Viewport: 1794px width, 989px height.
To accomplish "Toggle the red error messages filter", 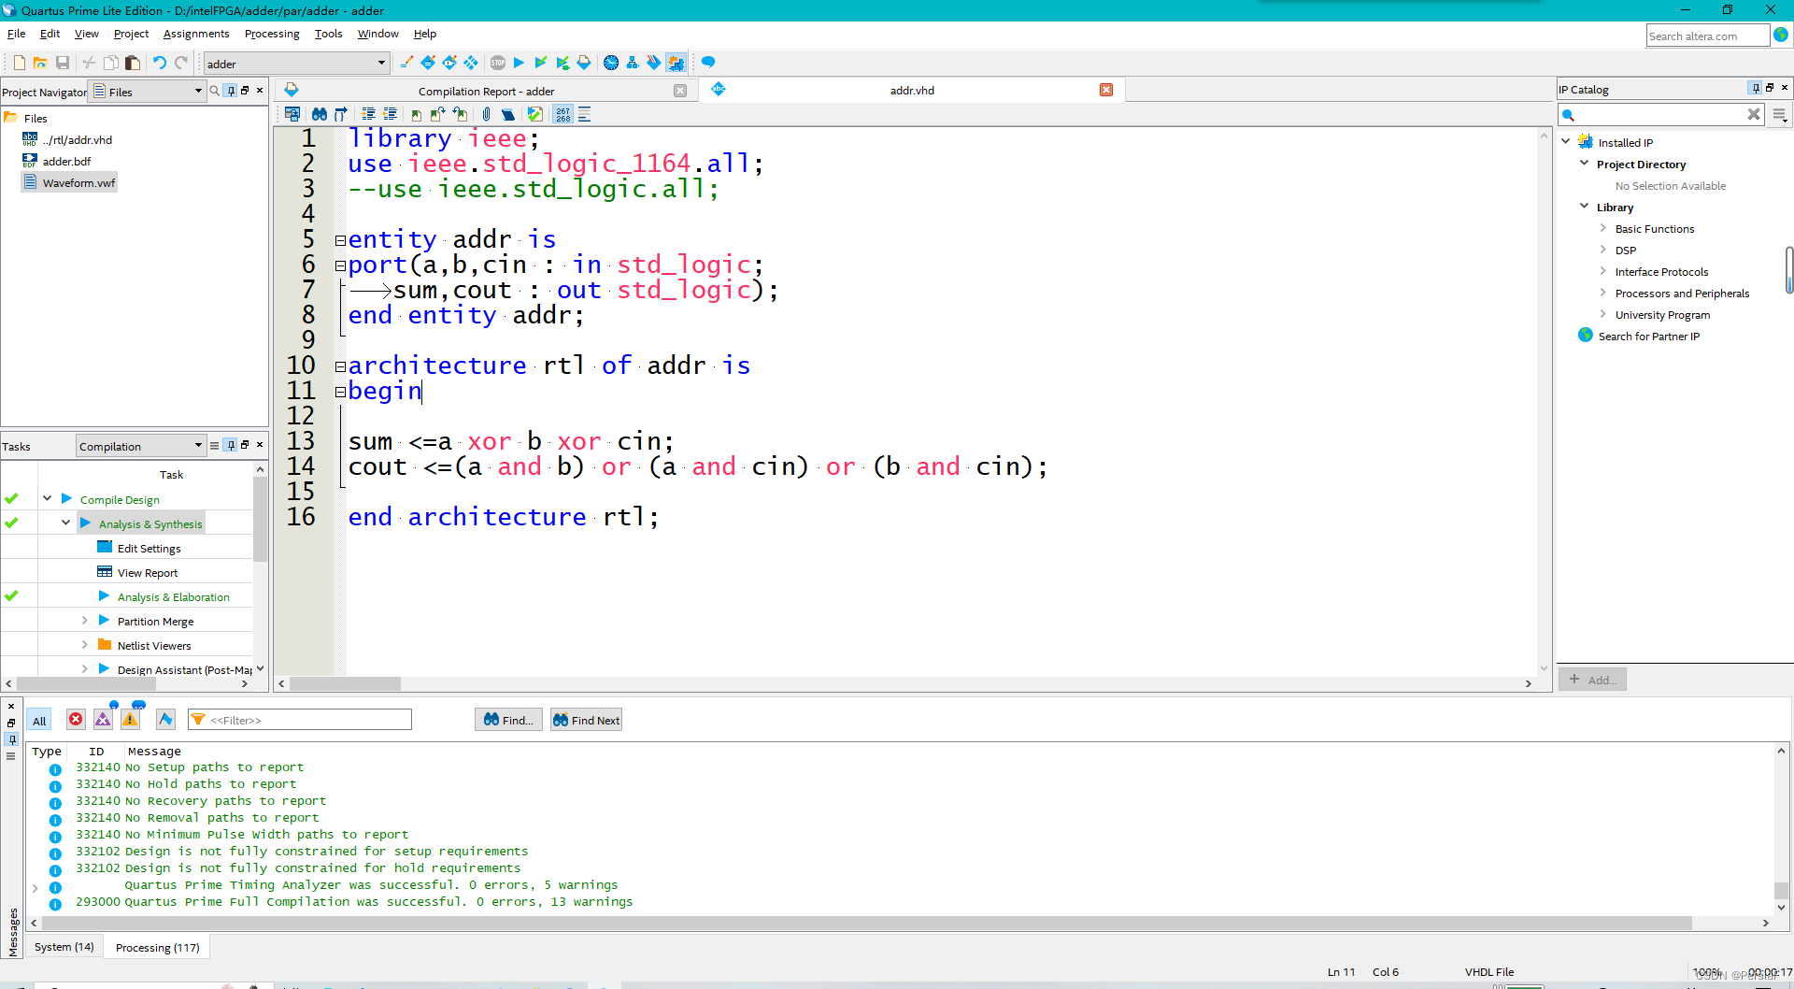I will pyautogui.click(x=76, y=719).
